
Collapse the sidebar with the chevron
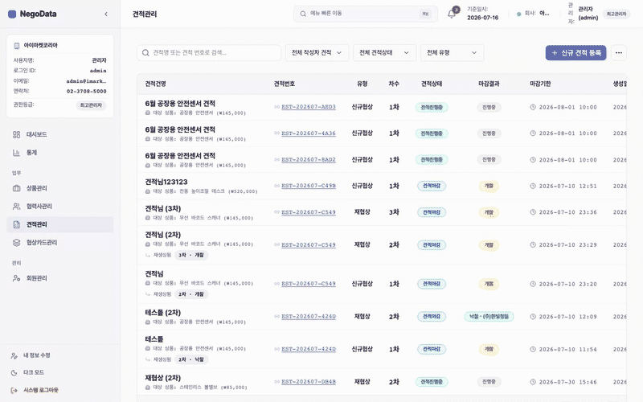(x=106, y=14)
